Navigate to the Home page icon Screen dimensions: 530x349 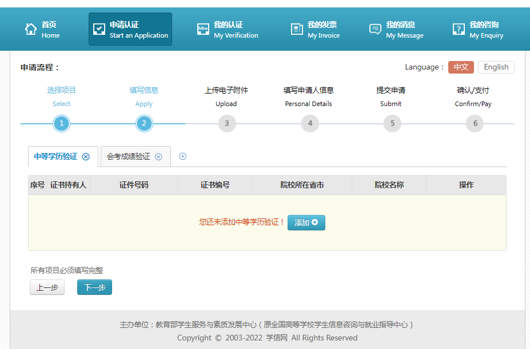pyautogui.click(x=31, y=29)
